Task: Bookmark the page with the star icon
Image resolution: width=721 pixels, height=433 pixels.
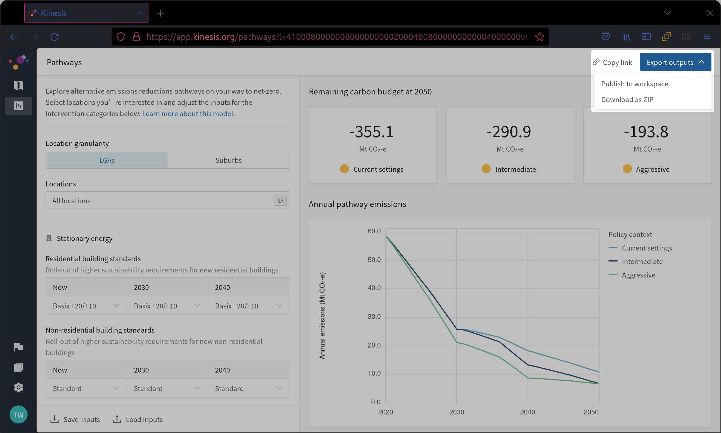Action: [540, 37]
